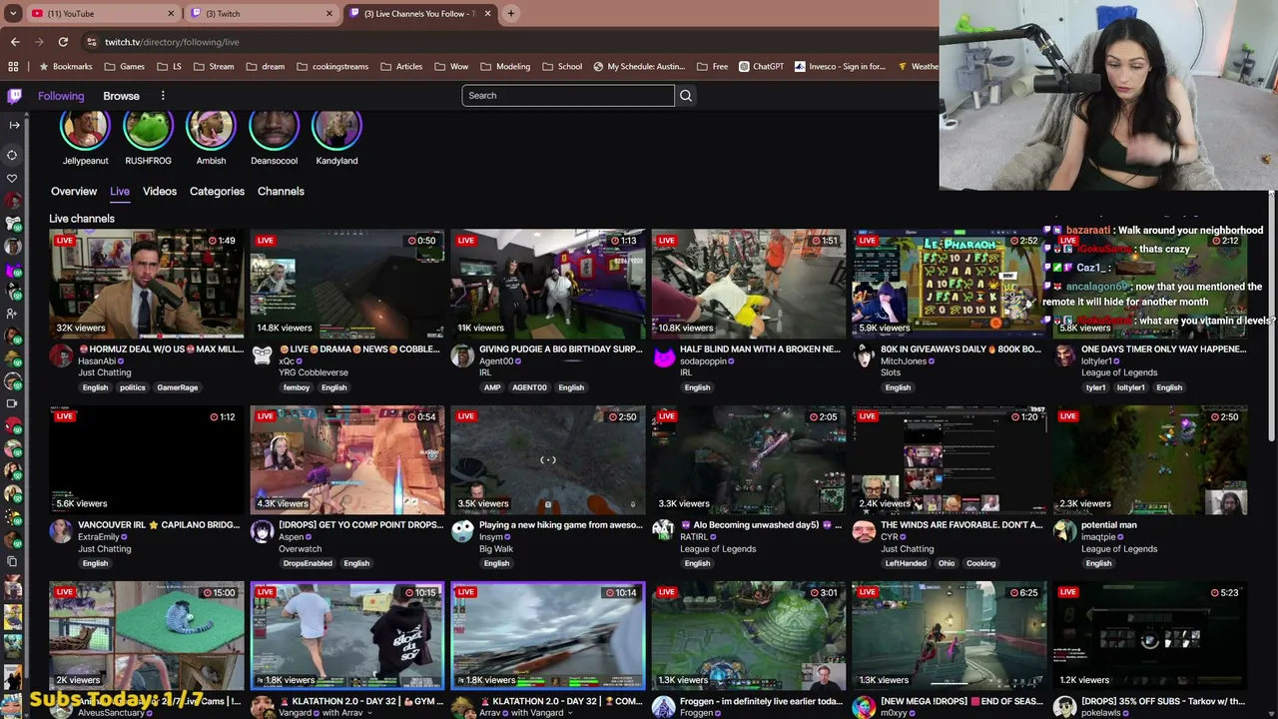Click the Twitch logo home icon
Screen dimensions: 1278x719
pos(14,96)
